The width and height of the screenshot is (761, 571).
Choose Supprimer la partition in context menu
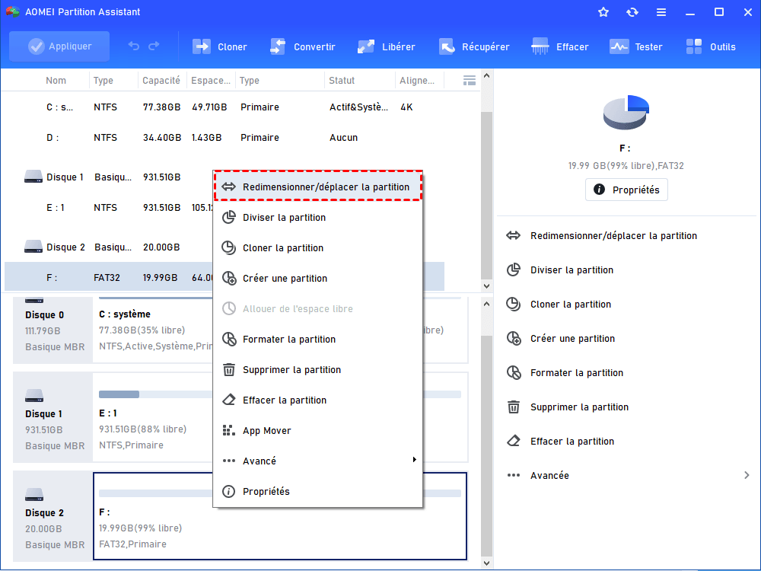click(x=318, y=369)
